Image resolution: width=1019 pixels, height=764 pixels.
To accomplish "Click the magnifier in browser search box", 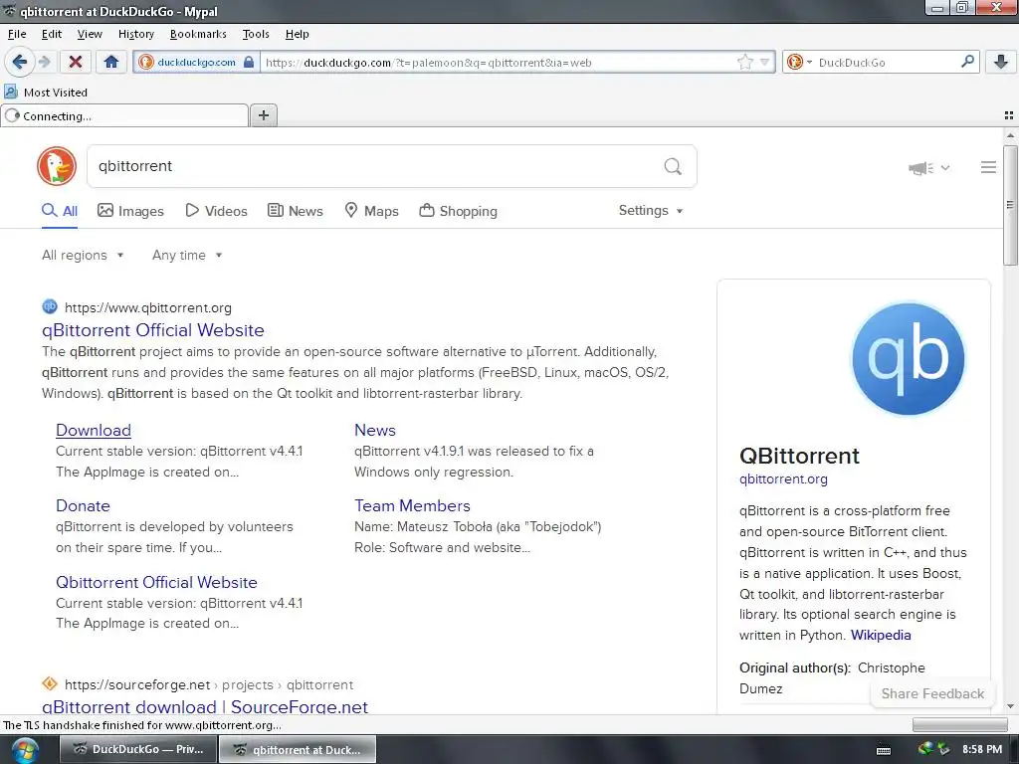I will tap(967, 62).
